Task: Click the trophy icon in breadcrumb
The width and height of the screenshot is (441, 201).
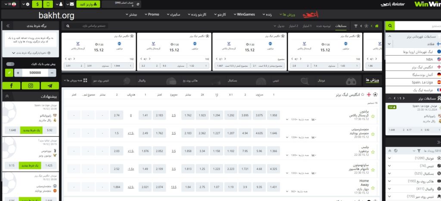Action: point(356,26)
